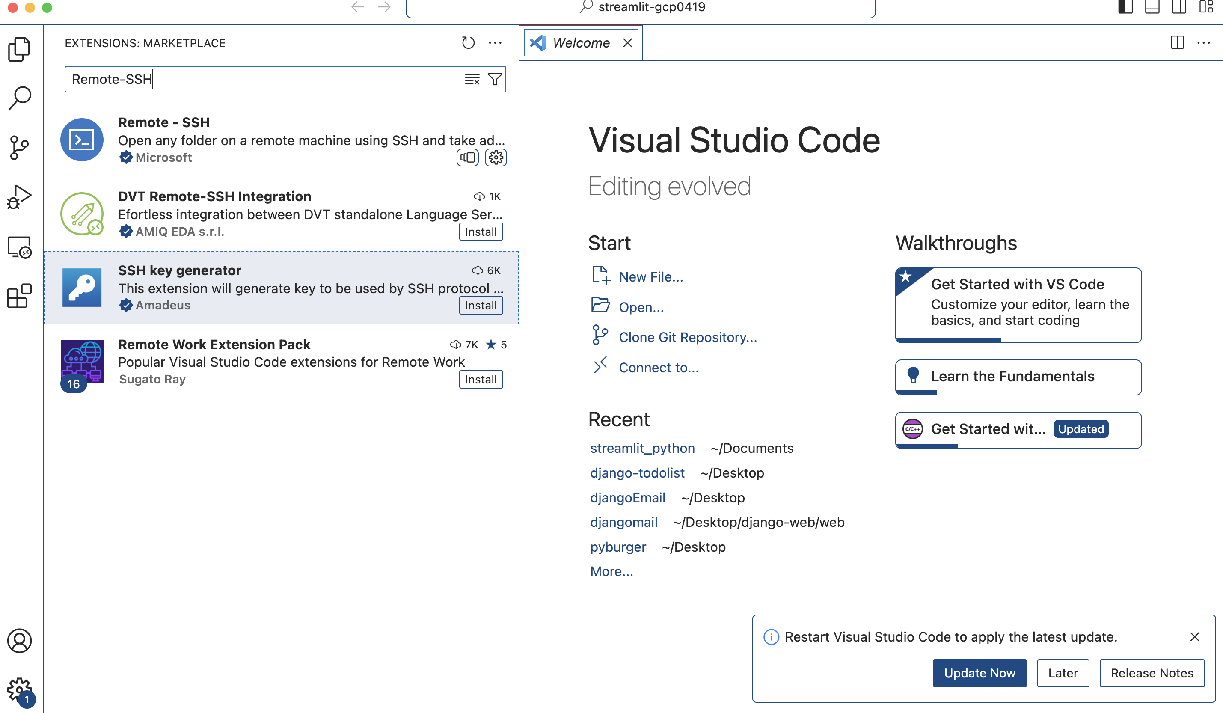Open the Updated C/C++ Get Started walkthrough
This screenshot has height=713, width=1223.
[x=1018, y=430]
